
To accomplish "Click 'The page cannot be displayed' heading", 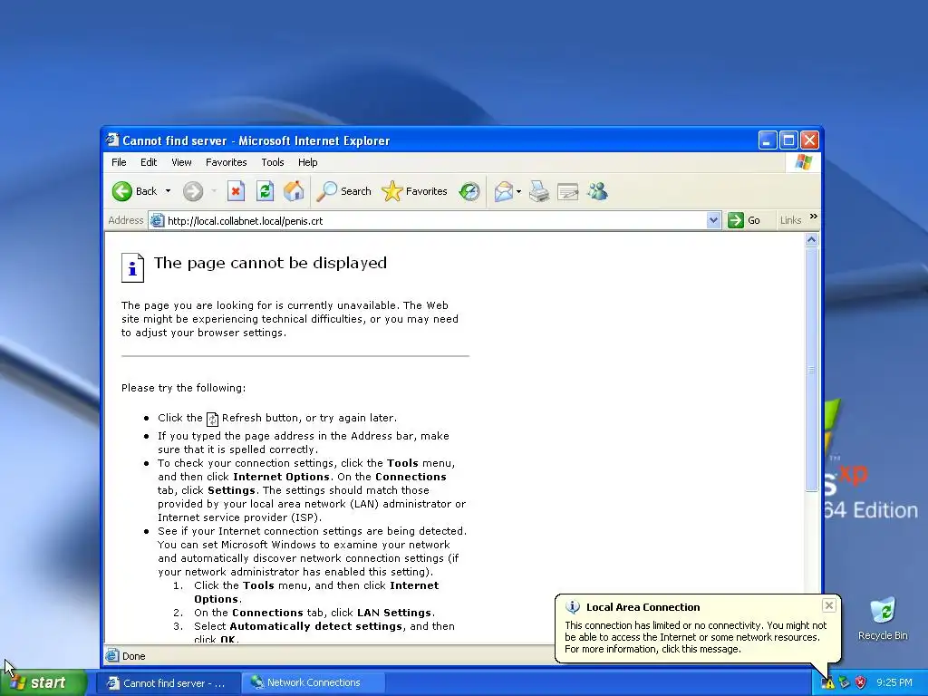I will (270, 263).
